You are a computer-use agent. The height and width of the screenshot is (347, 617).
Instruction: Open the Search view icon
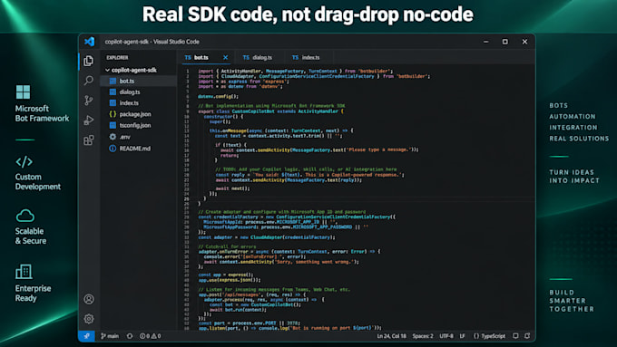click(x=89, y=81)
